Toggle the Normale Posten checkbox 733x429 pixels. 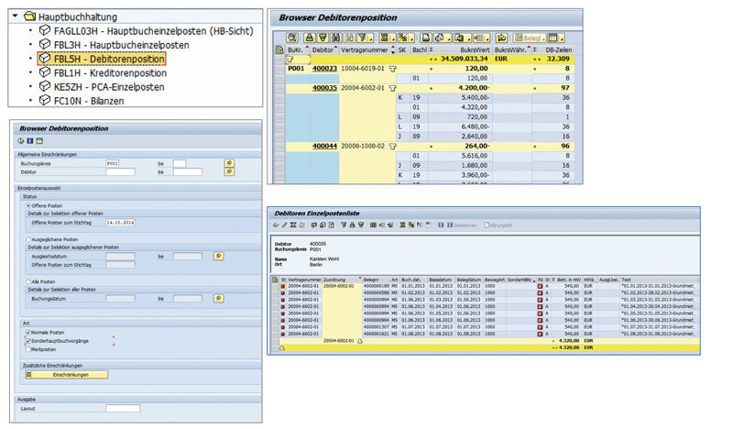[x=26, y=332]
